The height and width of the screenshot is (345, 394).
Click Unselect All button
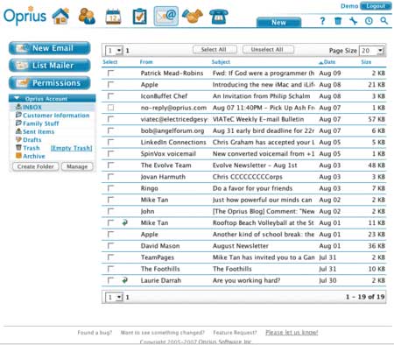[267, 50]
